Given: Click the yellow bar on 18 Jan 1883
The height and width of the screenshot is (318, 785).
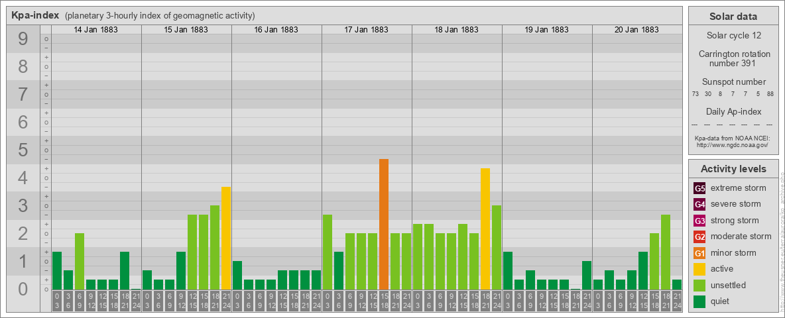Looking at the screenshot, I should point(485,229).
